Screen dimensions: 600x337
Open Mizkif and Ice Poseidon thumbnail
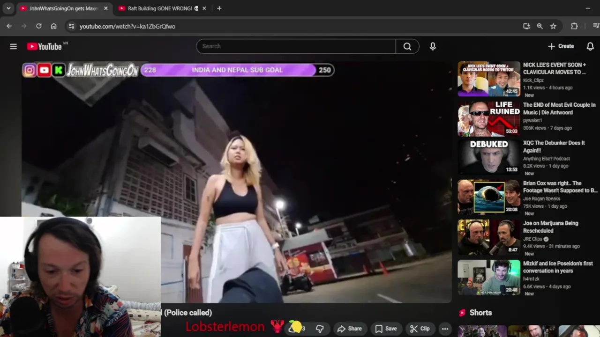coord(489,277)
